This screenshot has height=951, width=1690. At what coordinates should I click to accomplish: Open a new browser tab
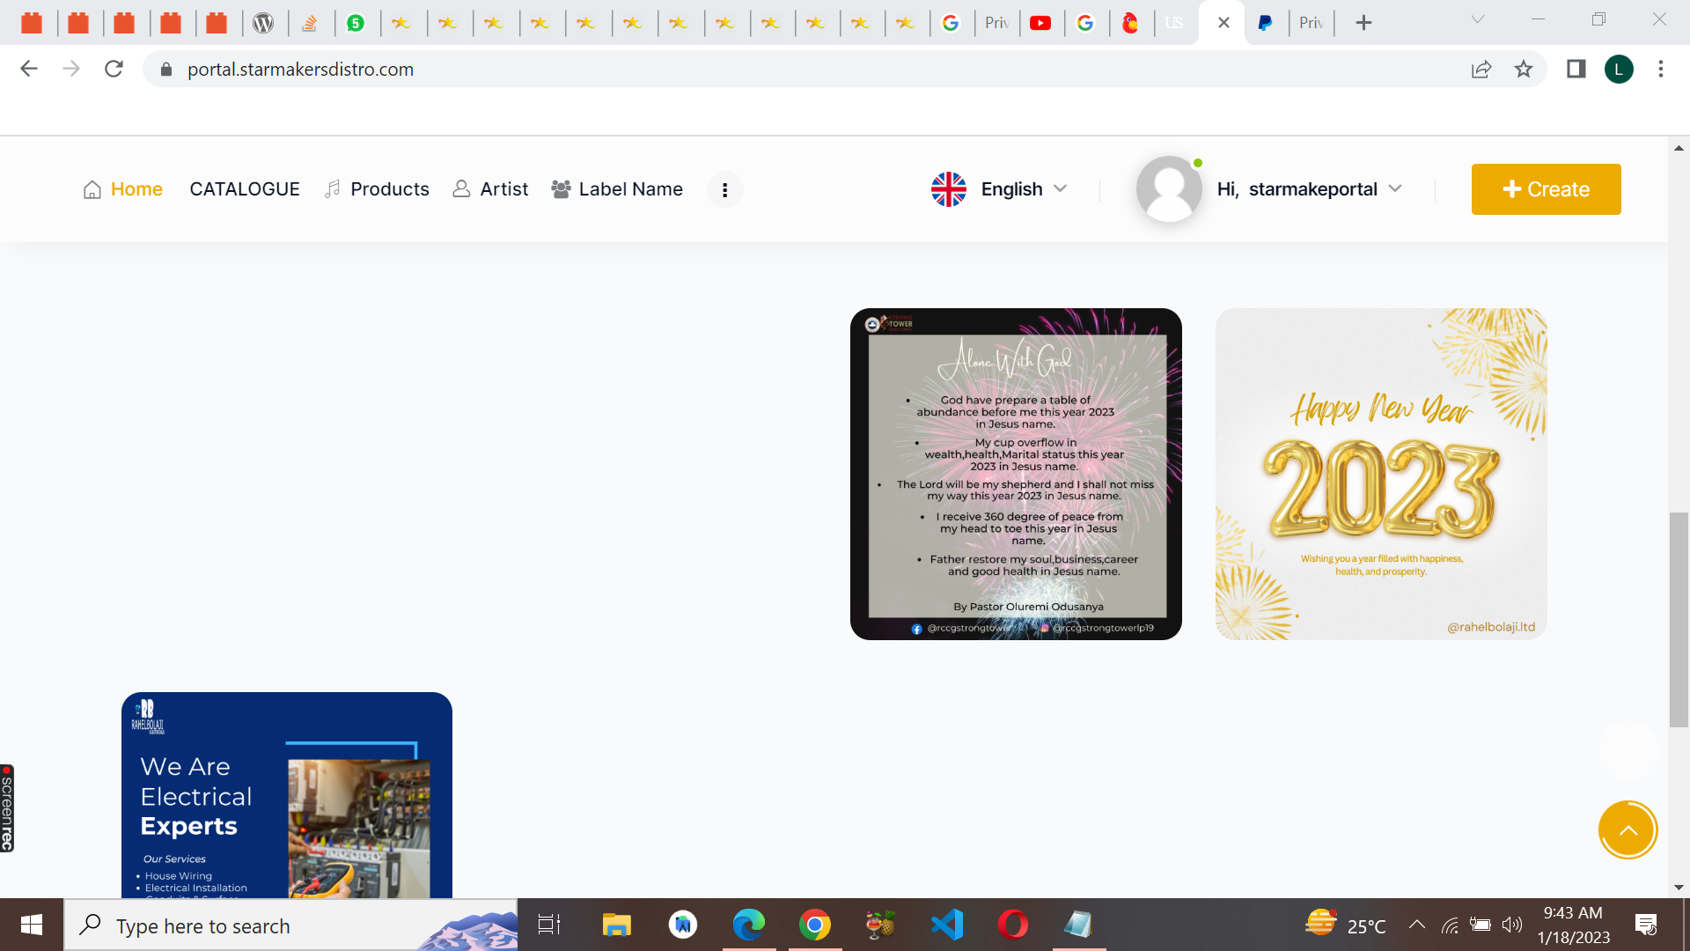[1363, 23]
